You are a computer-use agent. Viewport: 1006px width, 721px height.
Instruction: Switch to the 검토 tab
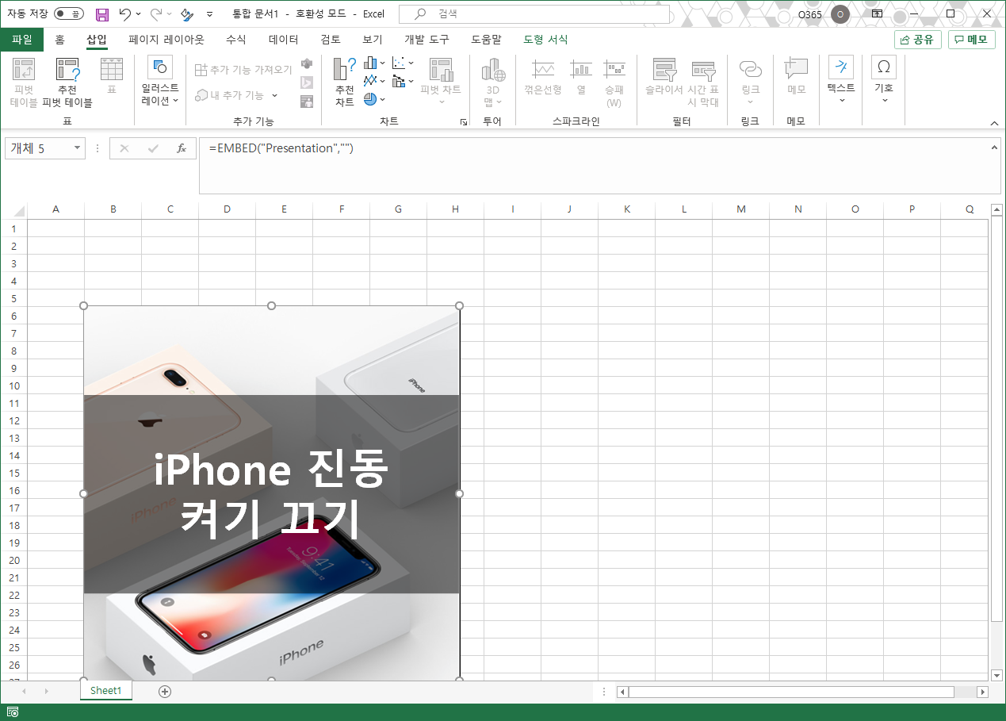[331, 40]
